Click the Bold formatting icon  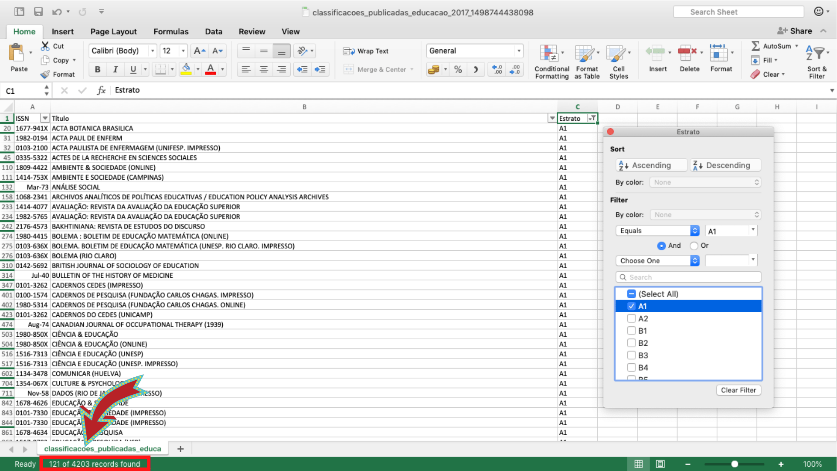click(x=97, y=69)
